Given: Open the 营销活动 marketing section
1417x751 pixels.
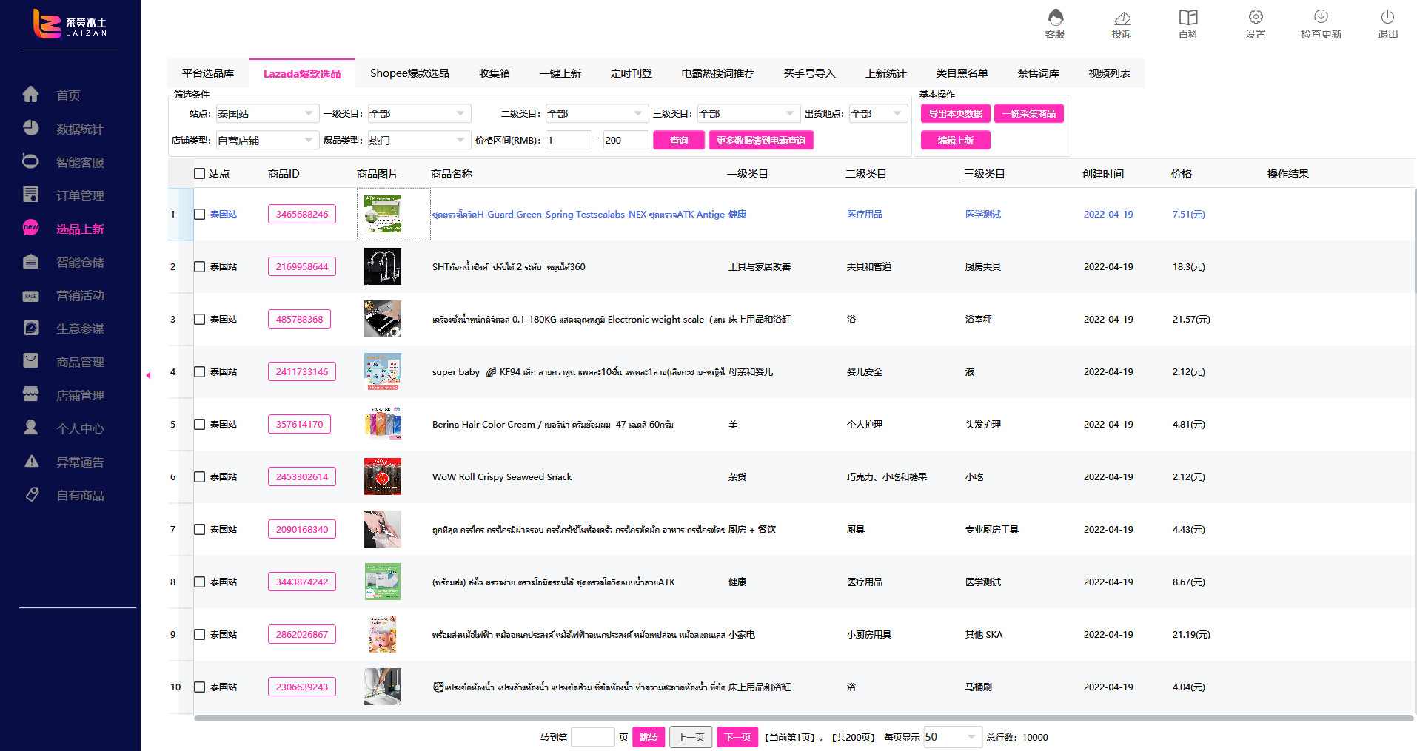Looking at the screenshot, I should (80, 294).
